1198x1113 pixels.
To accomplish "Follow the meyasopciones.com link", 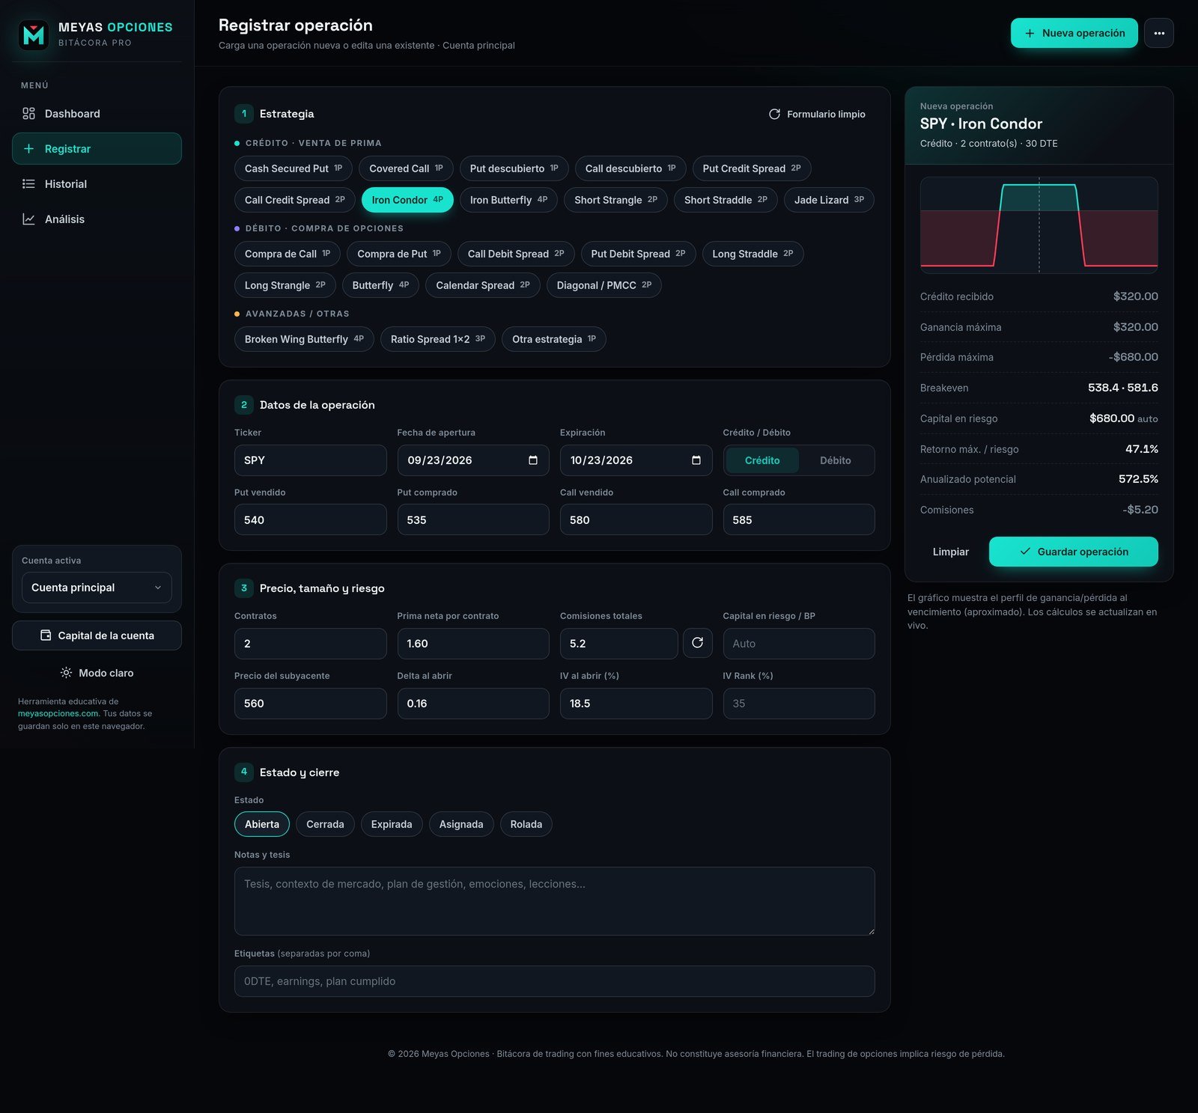I will [58, 713].
